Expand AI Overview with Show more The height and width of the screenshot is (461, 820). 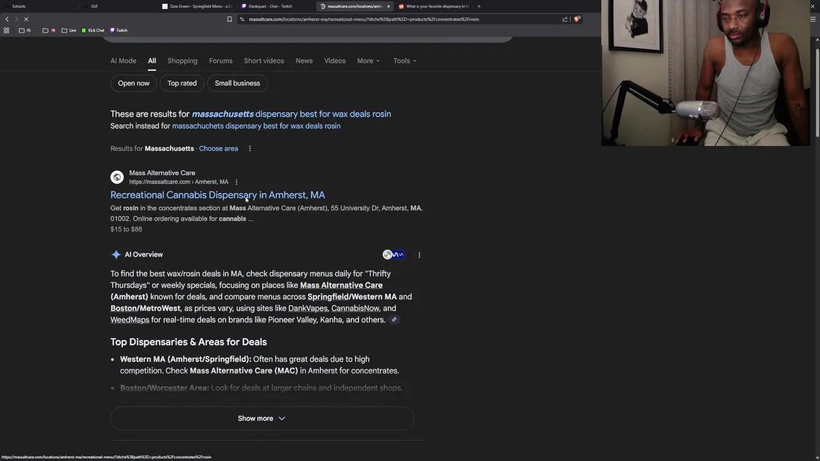tap(262, 419)
